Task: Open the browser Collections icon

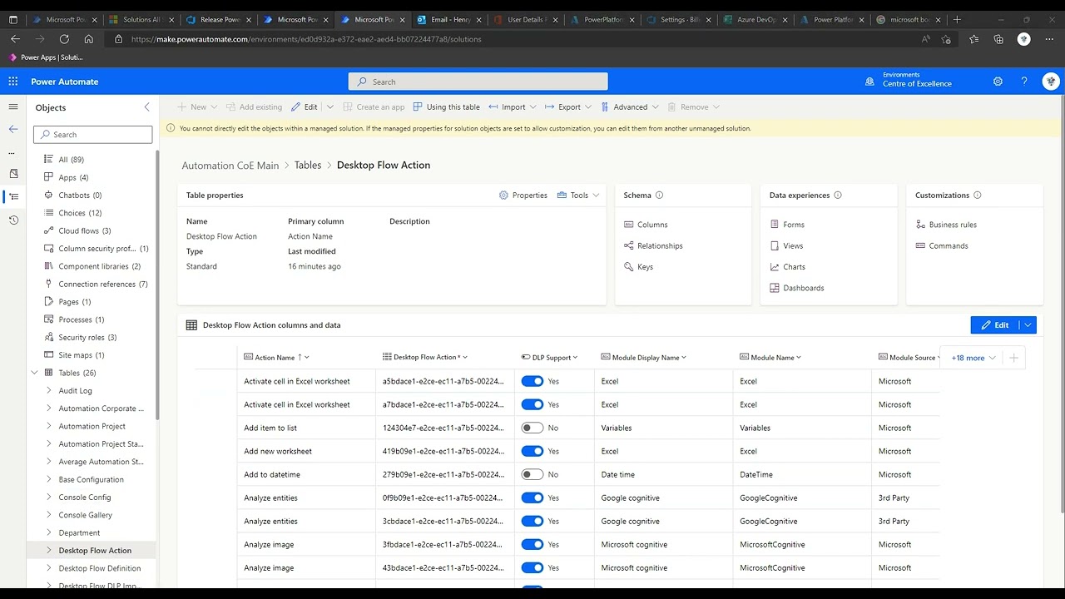Action: tap(998, 39)
